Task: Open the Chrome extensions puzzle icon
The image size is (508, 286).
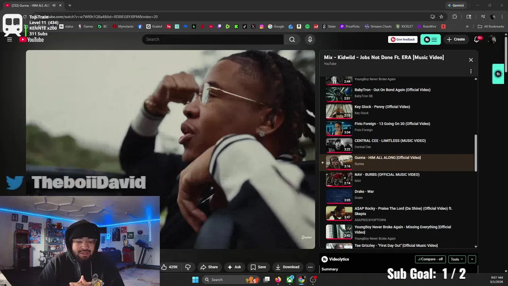Action: (x=455, y=17)
